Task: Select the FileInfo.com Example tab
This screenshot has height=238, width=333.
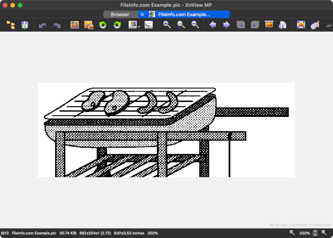Action: (184, 14)
